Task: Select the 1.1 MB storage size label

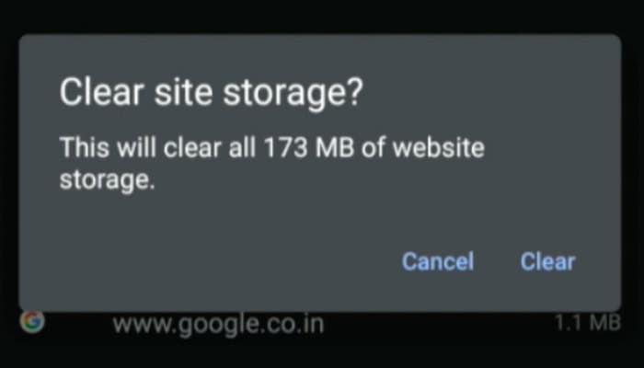Action: click(587, 322)
